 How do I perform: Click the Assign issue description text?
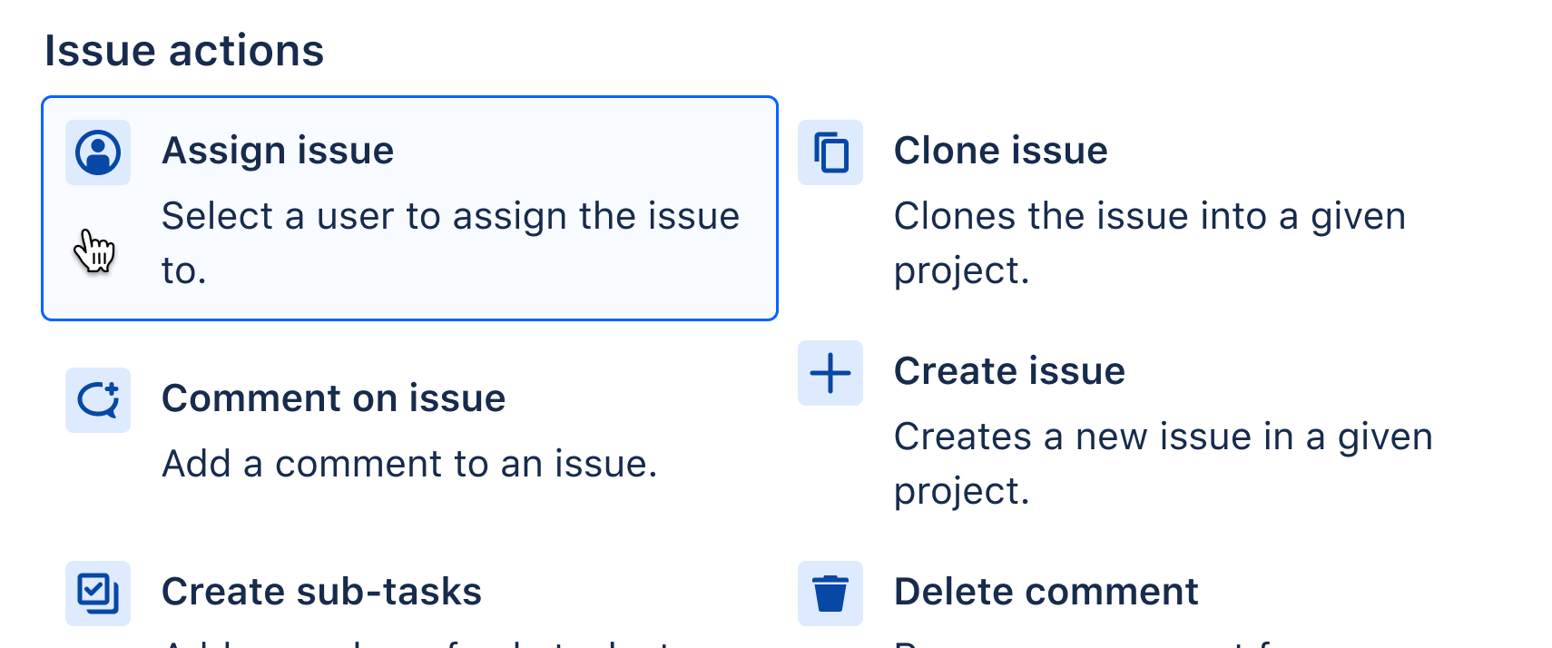(451, 241)
